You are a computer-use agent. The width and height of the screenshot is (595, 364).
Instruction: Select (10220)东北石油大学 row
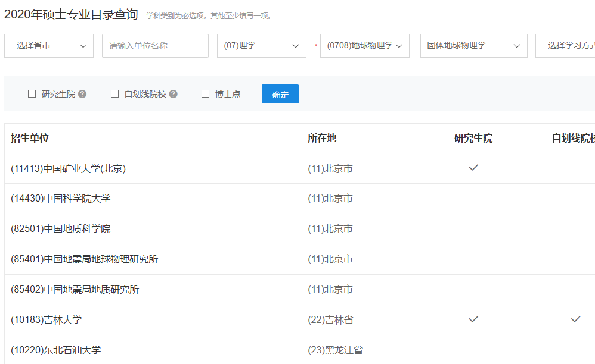click(300, 350)
